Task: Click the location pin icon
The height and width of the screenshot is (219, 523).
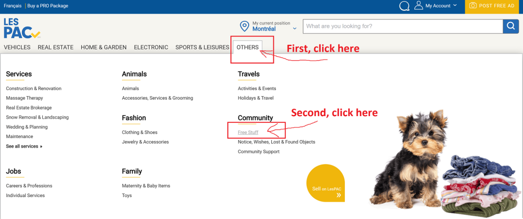Action: [x=245, y=26]
